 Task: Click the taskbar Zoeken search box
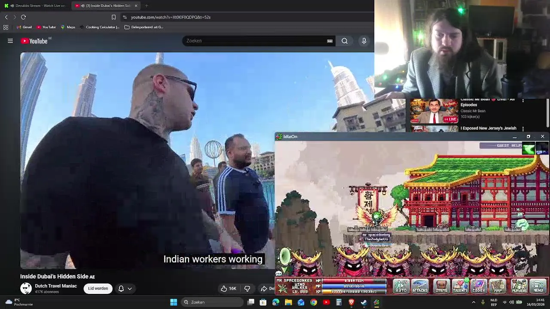pos(211,302)
